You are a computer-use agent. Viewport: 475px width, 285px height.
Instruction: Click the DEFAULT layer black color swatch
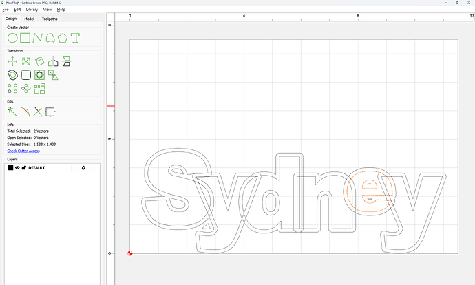[10, 167]
